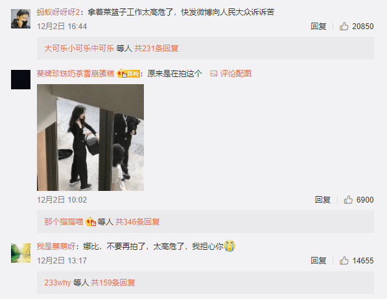Open 我是蔡萌呀 username link
Screen dimensions: 387x299
(56, 246)
